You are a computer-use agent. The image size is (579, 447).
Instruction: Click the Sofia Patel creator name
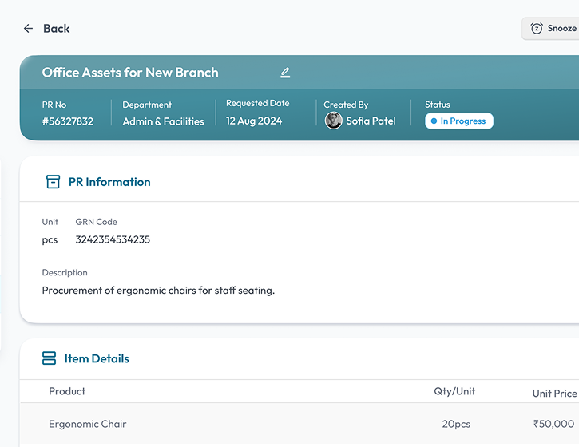371,121
